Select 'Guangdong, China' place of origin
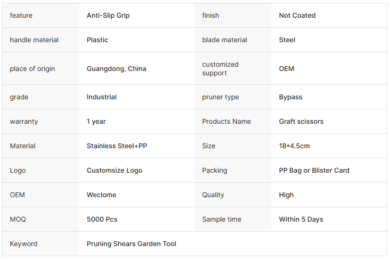 pos(116,69)
